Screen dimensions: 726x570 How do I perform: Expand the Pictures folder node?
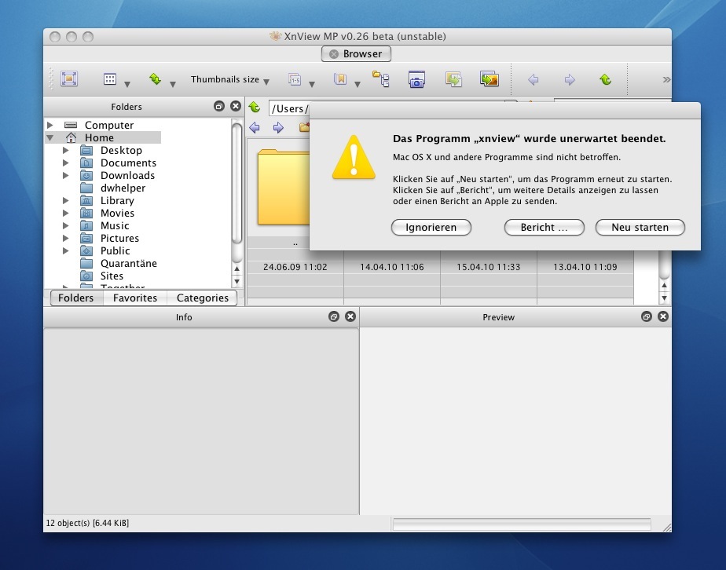(66, 238)
